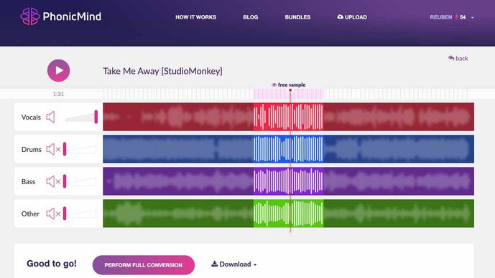
Task: Click the Vocals volume slider handle
Action: 96,117
